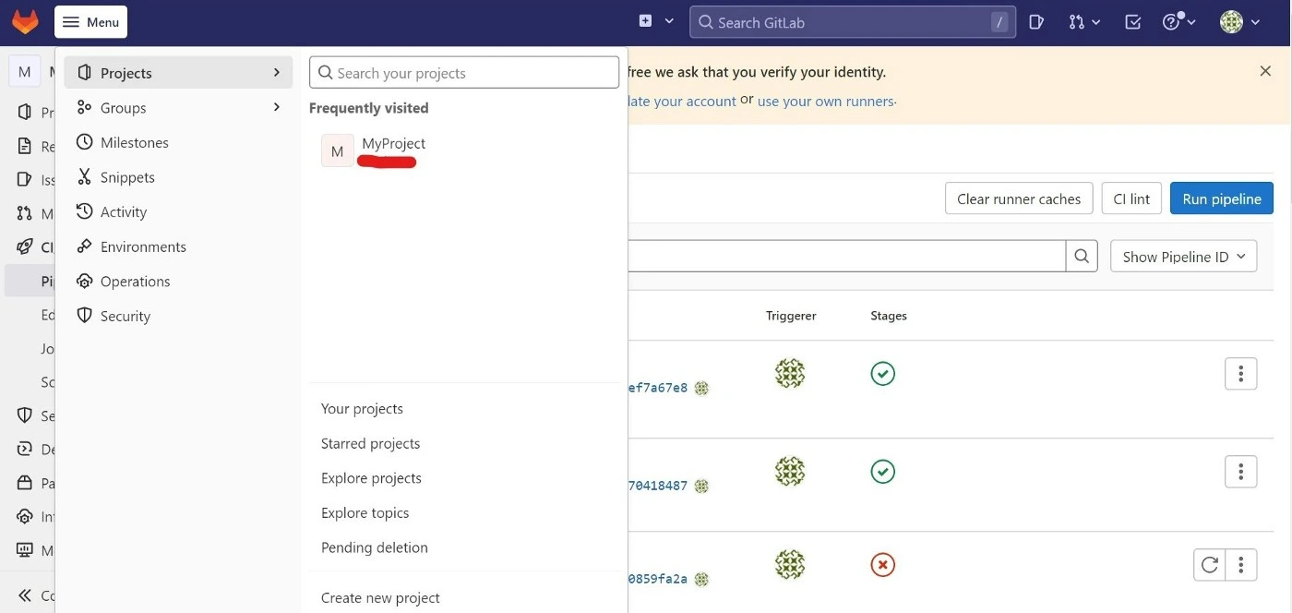Click Clear runner caches button
The width and height of the screenshot is (1292, 613).
coord(1018,198)
